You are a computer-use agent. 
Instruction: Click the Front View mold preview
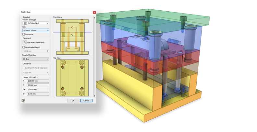(72, 37)
